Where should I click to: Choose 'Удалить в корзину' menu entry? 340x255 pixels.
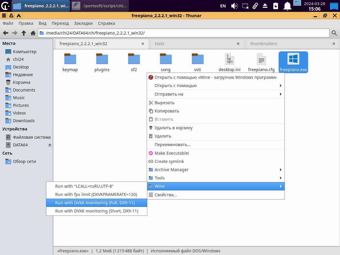(x=216, y=128)
